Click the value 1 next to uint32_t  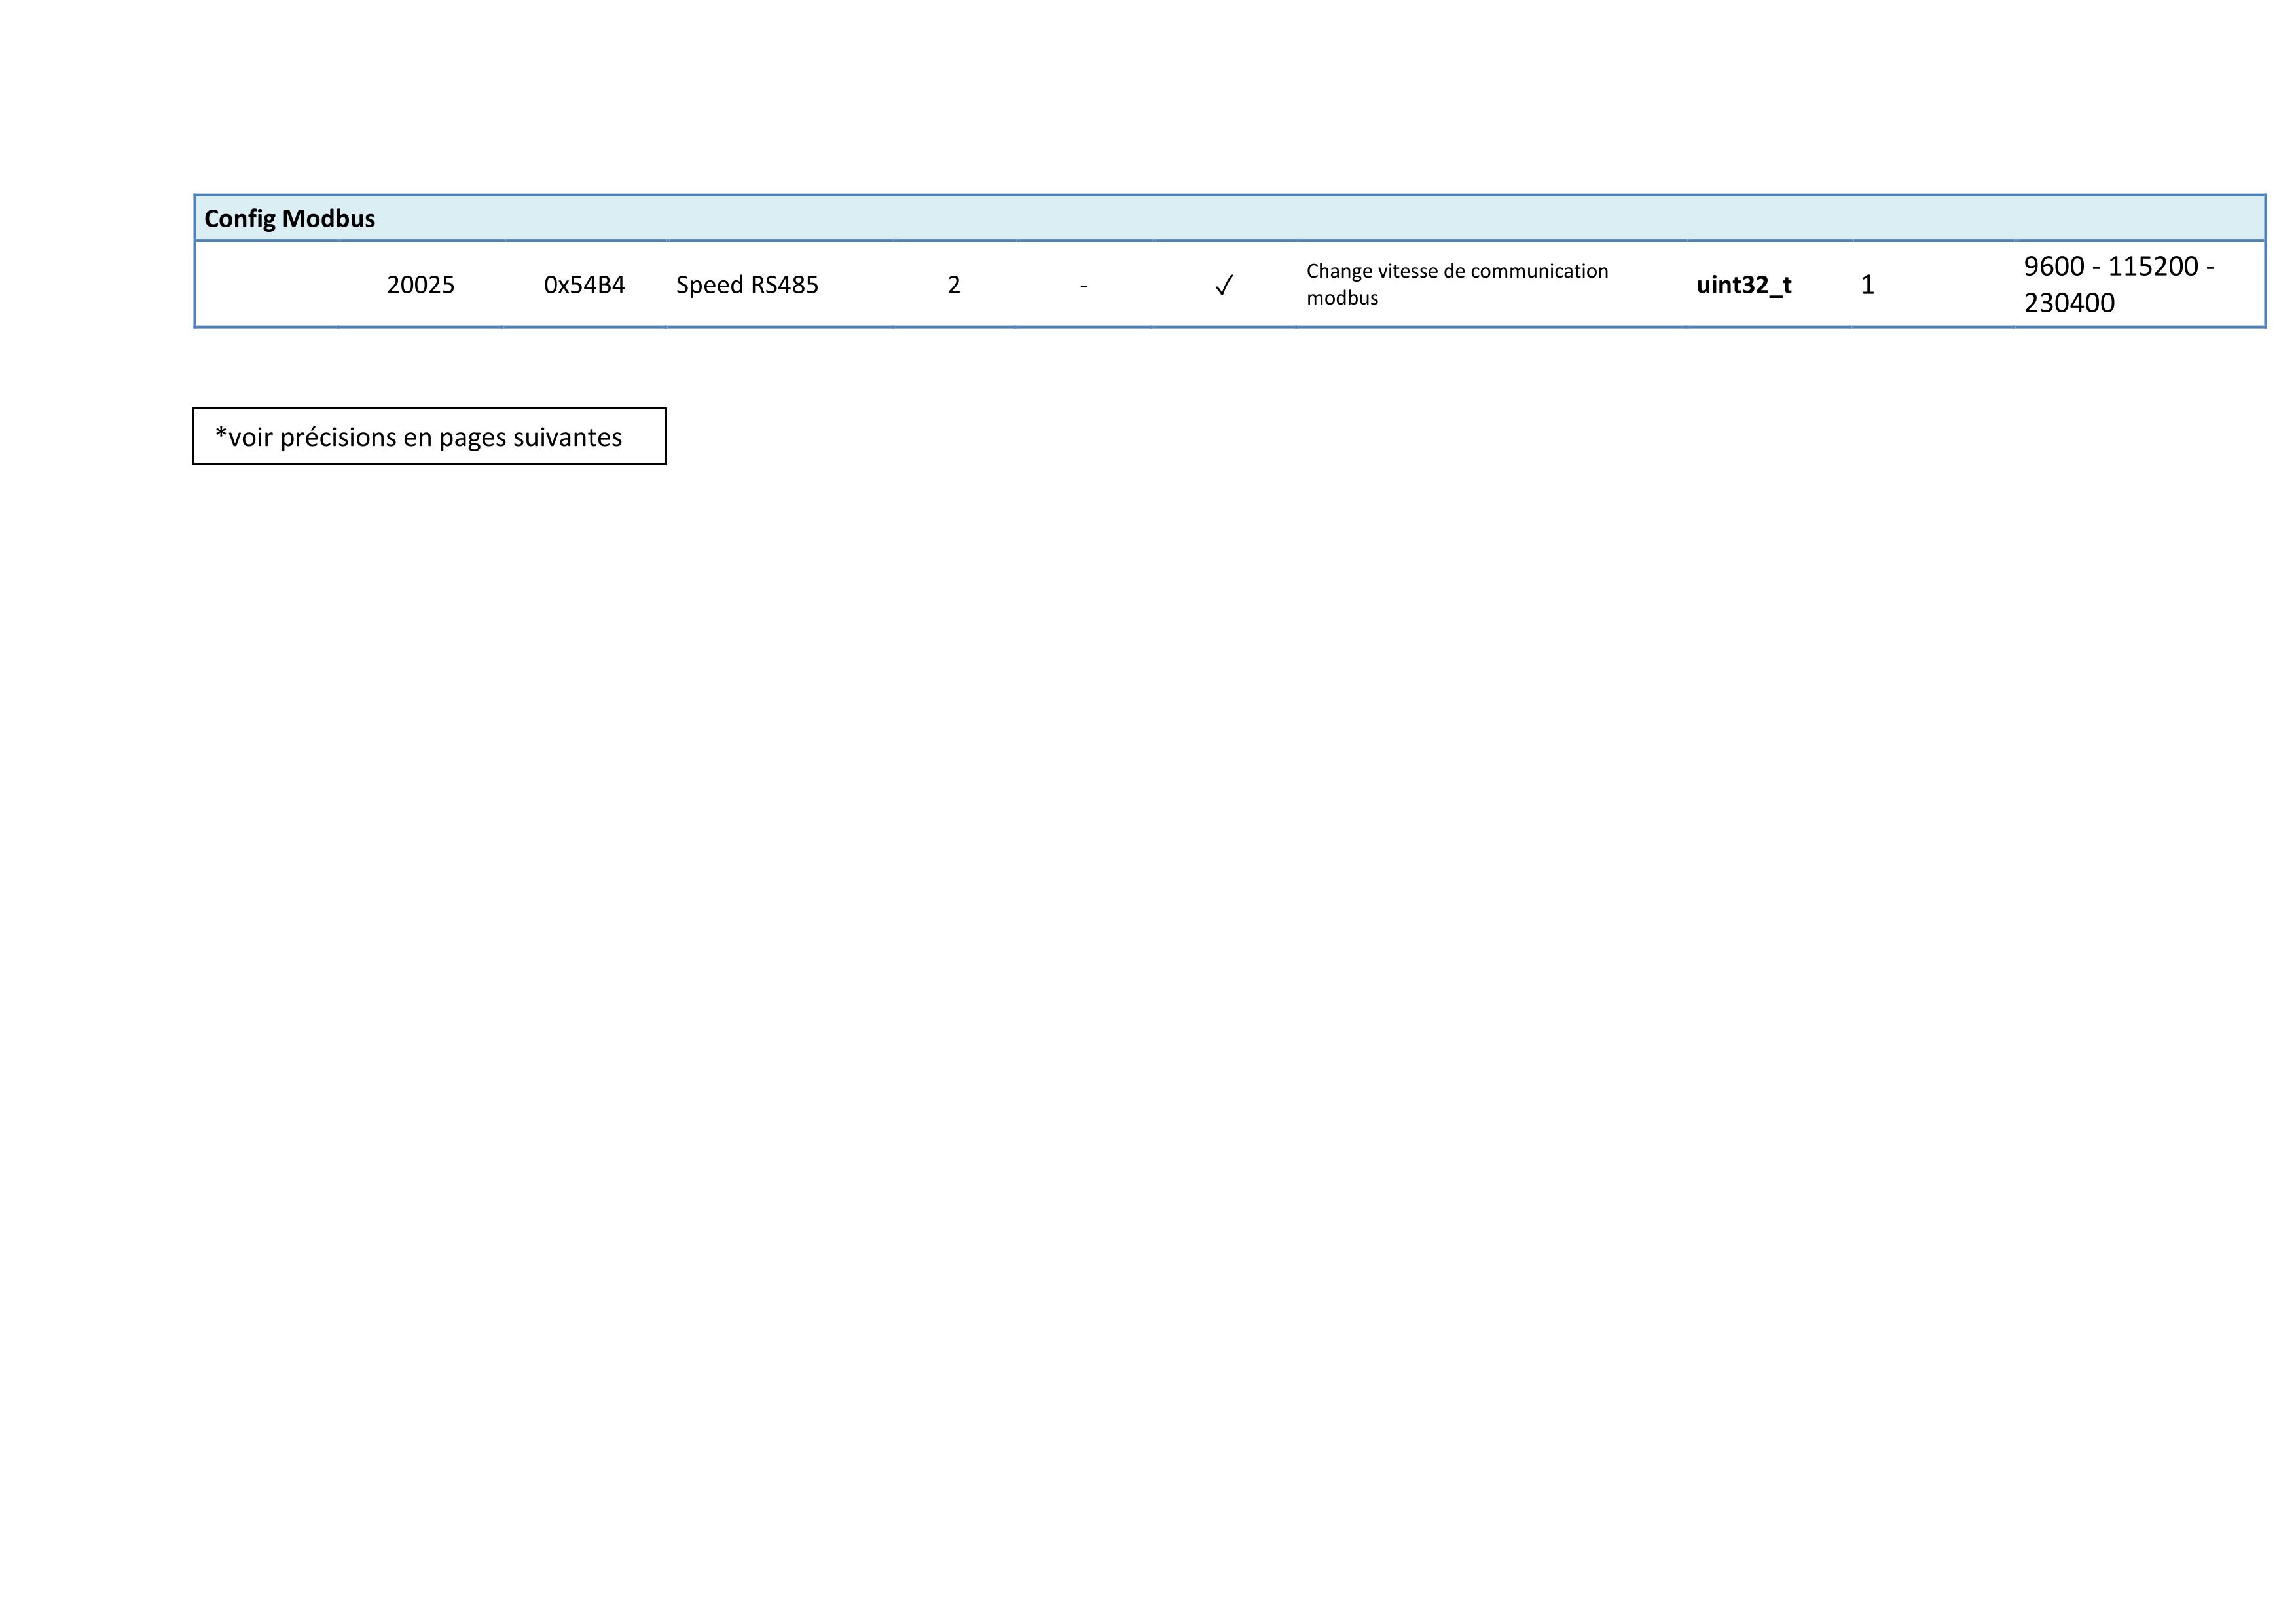pos(1867,285)
